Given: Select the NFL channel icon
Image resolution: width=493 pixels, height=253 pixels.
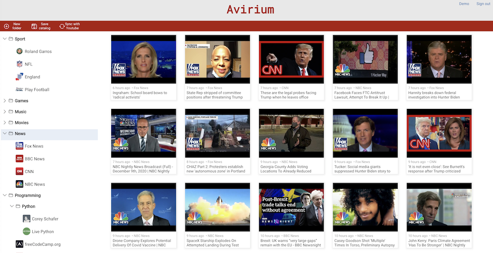Looking at the screenshot, I should [19, 64].
